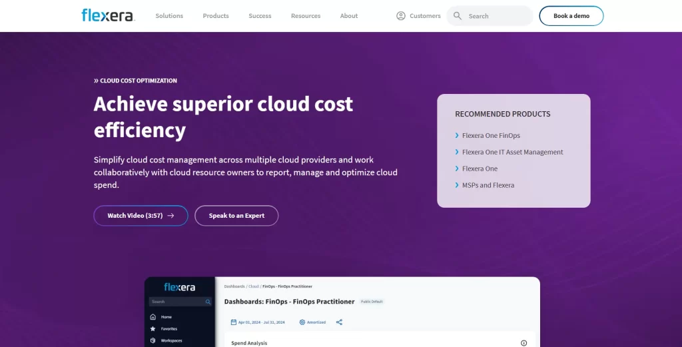The height and width of the screenshot is (347, 682).
Task: Click the CLOUD COST OPTIMIZATION label text
Action: click(139, 81)
